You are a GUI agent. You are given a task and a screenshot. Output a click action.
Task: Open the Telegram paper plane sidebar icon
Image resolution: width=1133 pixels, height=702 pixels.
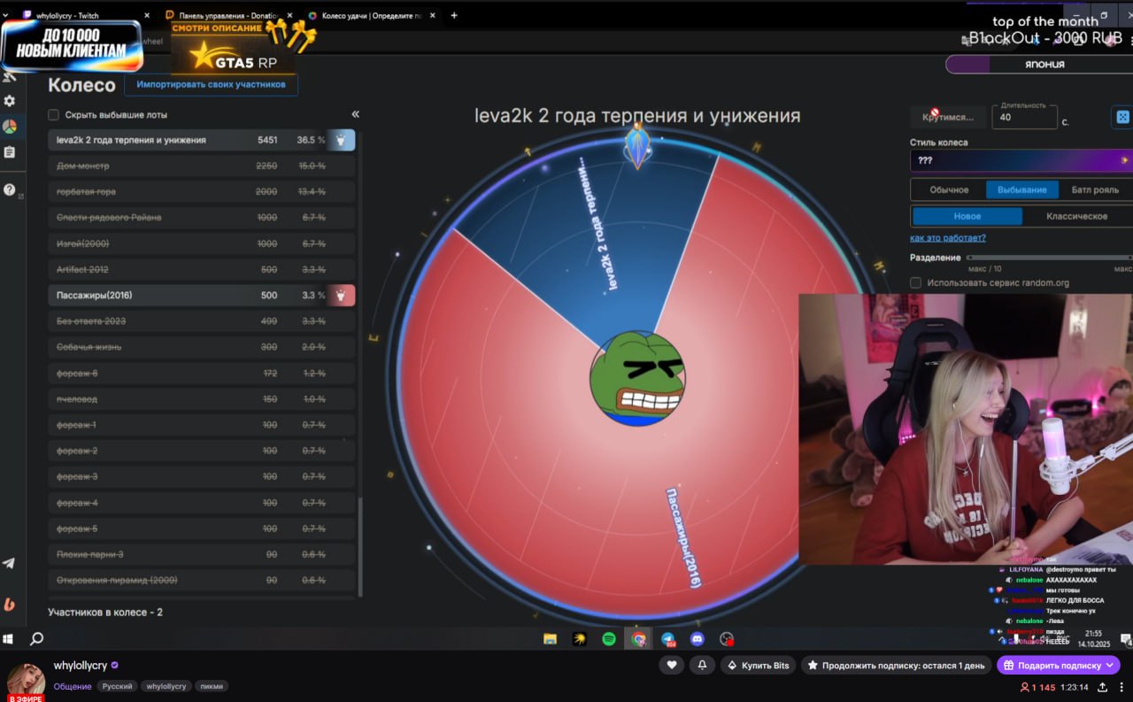(x=9, y=563)
